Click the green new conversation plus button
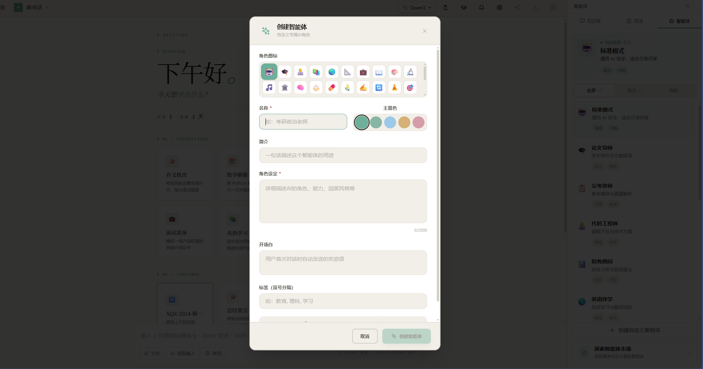The height and width of the screenshot is (369, 703). [18, 7]
